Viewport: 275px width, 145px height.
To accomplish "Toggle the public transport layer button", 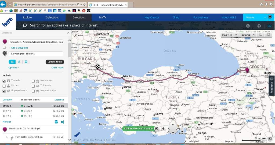I will (x=268, y=35).
